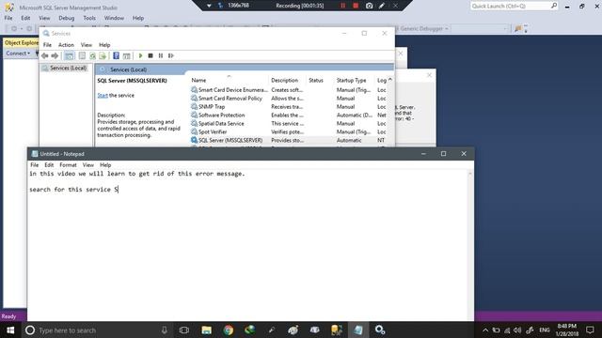Open the Windows Start menu
The width and height of the screenshot is (602, 338).
(x=10, y=330)
